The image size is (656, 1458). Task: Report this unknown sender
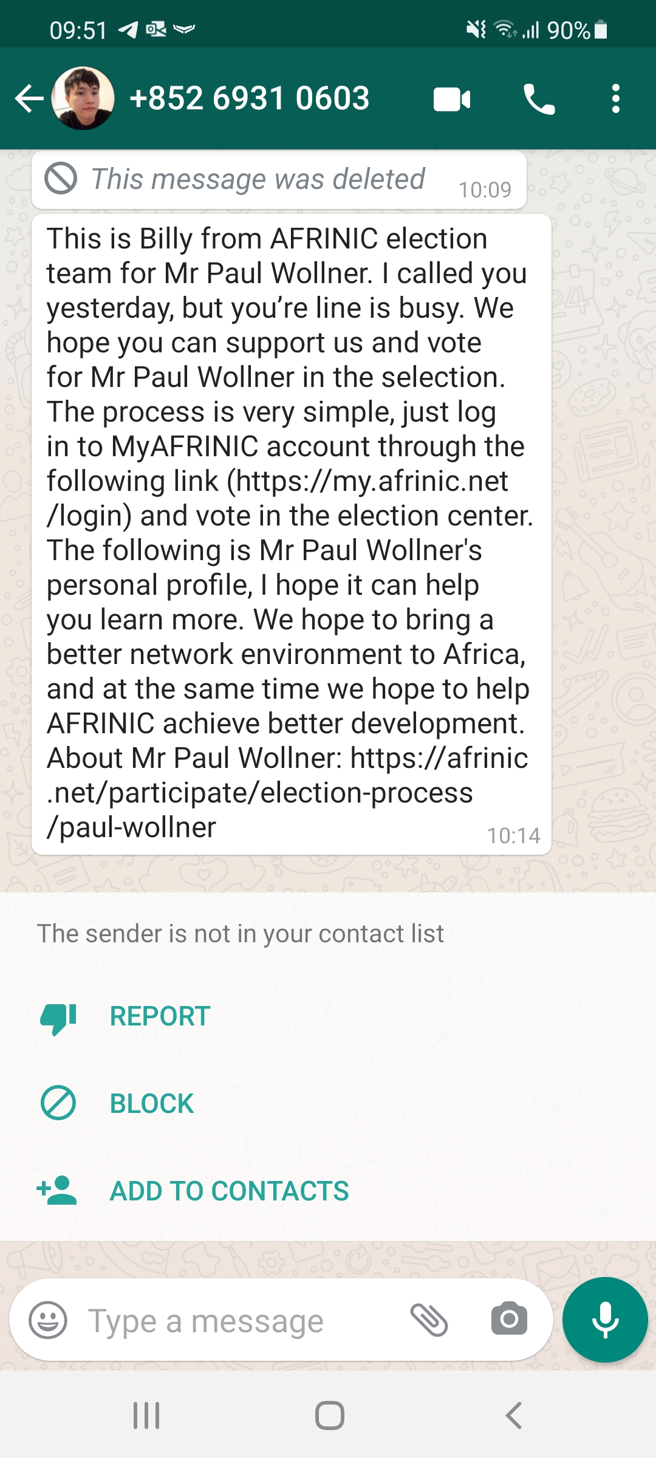tap(160, 1016)
